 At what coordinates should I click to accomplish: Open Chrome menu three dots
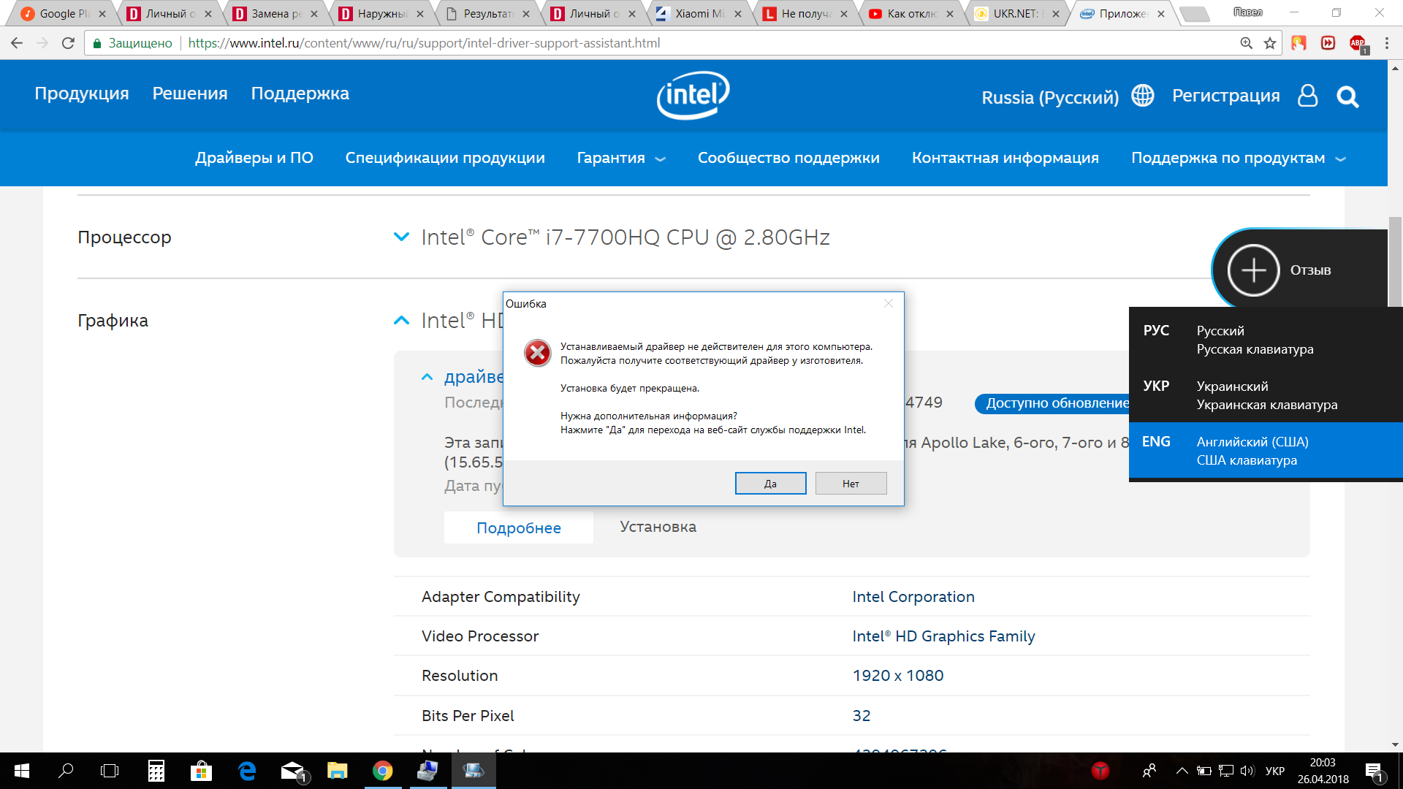click(x=1386, y=43)
